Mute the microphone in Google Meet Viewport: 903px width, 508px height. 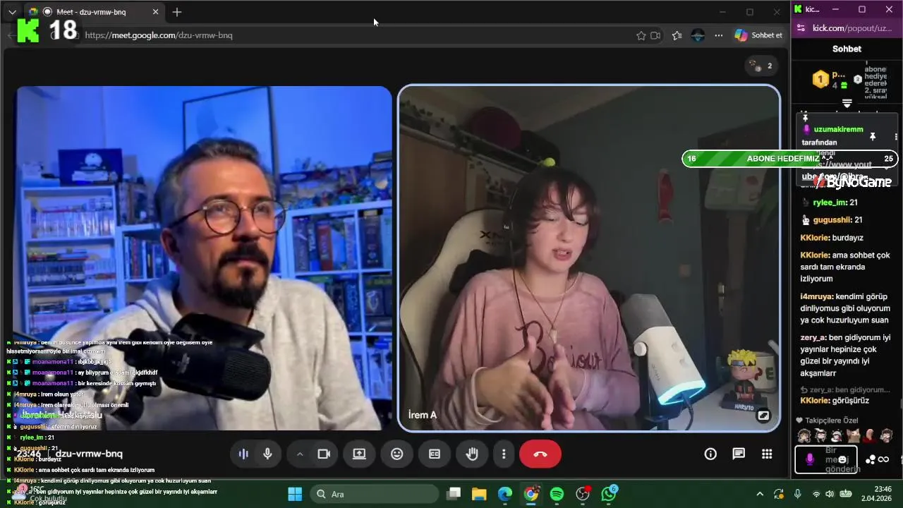(268, 454)
